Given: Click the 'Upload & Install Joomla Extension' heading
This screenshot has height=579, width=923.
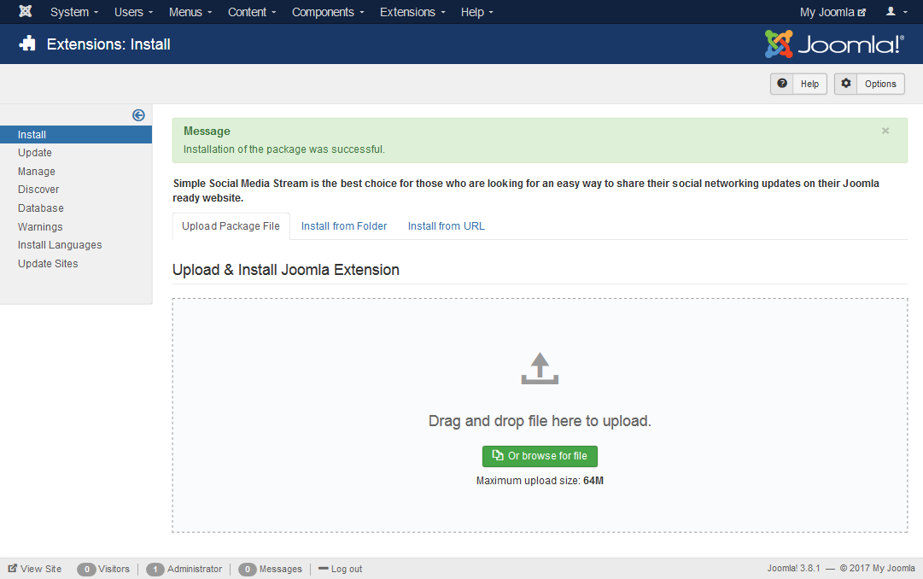Looking at the screenshot, I should [285, 270].
